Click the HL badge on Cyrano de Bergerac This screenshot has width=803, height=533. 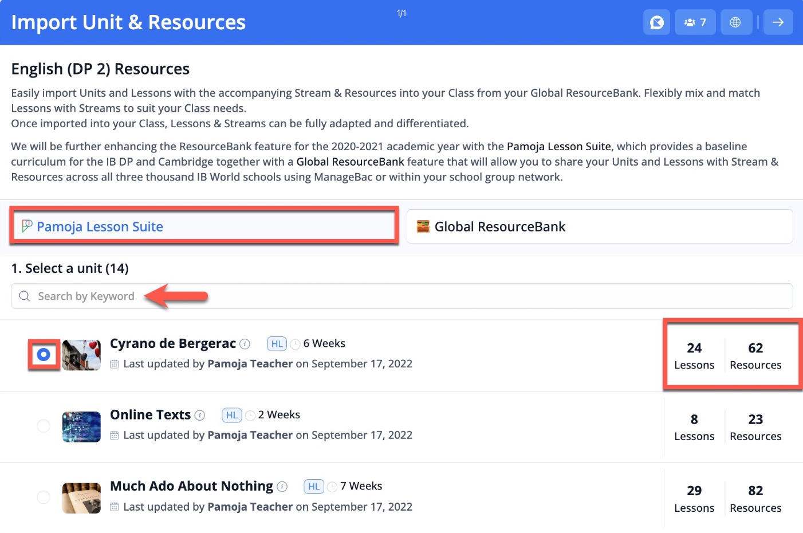coord(277,344)
